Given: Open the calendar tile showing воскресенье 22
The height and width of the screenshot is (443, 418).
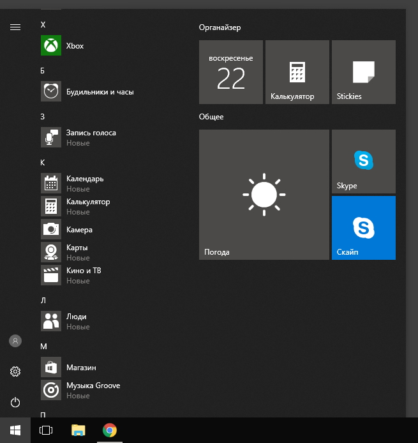Looking at the screenshot, I should (231, 72).
